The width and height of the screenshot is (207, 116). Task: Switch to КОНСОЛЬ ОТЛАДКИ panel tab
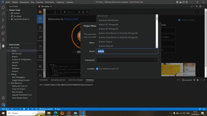click(75, 80)
